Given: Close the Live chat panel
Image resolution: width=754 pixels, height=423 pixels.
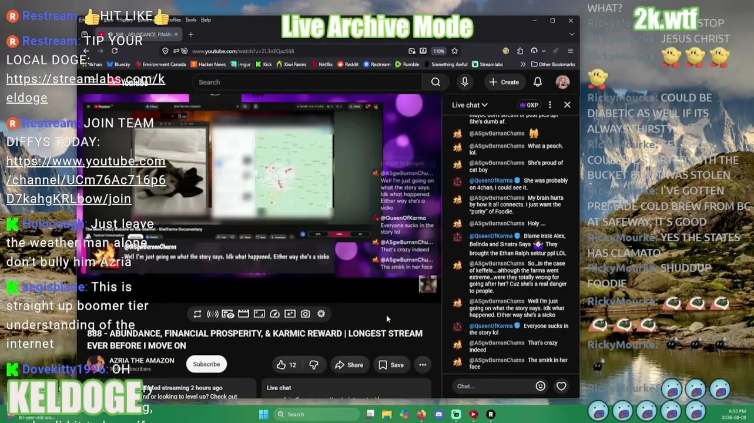Looking at the screenshot, I should (567, 105).
